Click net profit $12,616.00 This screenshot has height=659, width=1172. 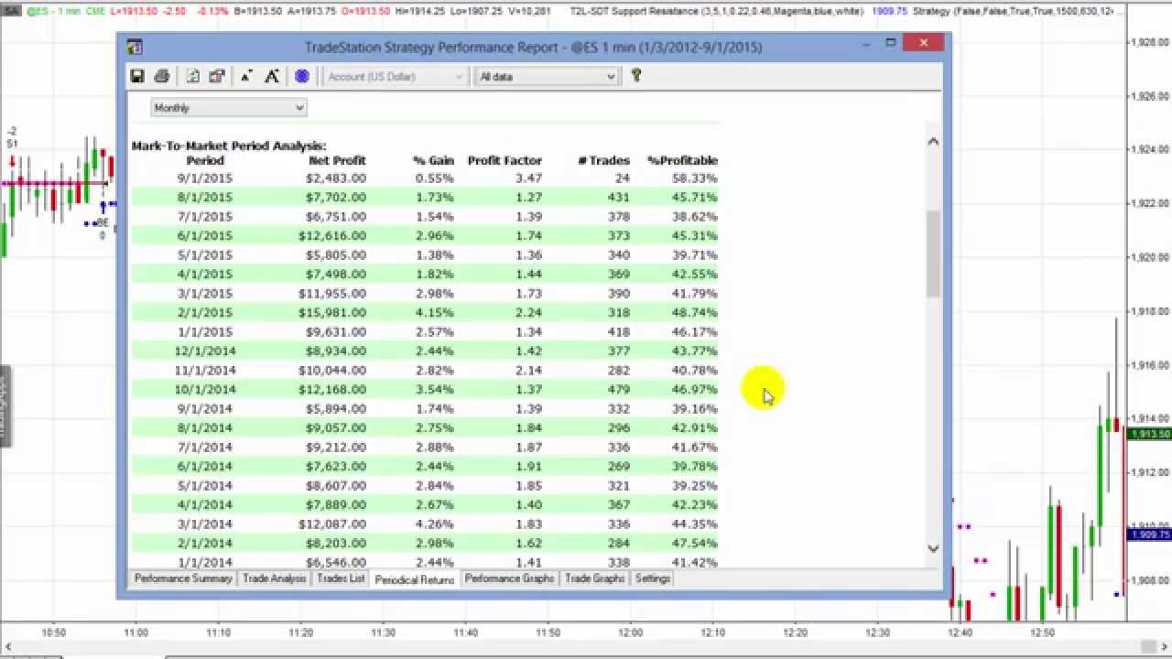pos(332,236)
